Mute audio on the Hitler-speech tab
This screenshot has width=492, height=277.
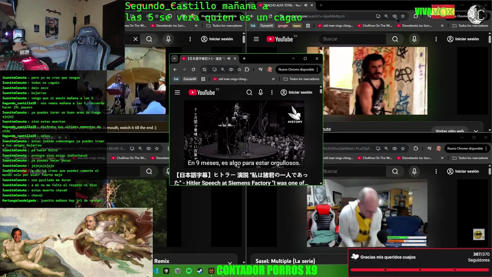[x=229, y=58]
